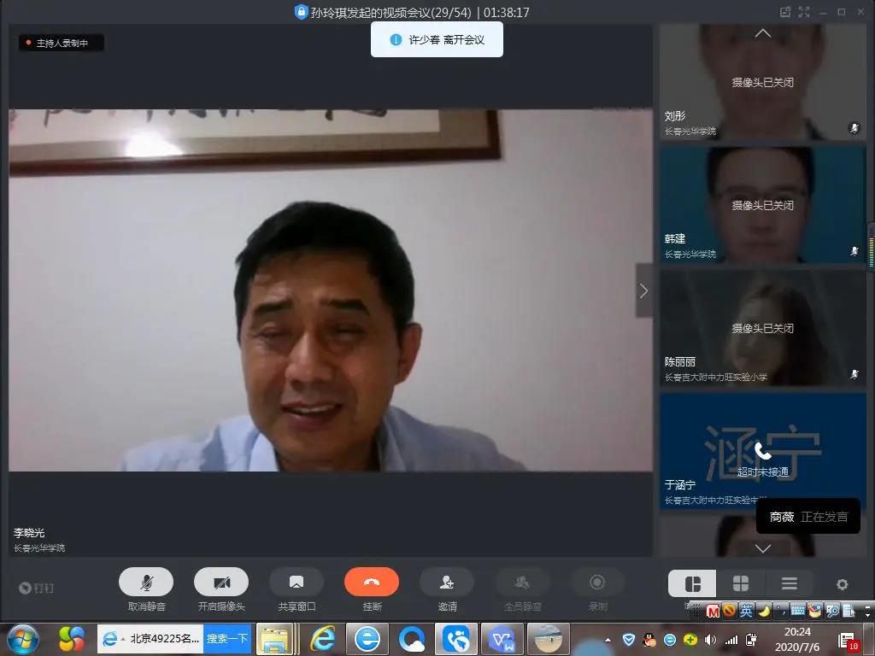Hang up the call with 挂断
The width and height of the screenshot is (875, 656).
[x=372, y=583]
